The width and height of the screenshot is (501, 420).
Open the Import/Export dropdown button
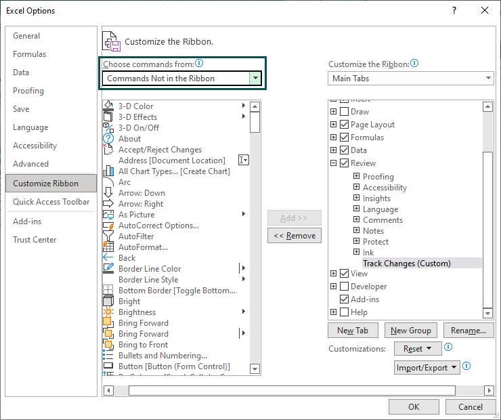pyautogui.click(x=427, y=368)
